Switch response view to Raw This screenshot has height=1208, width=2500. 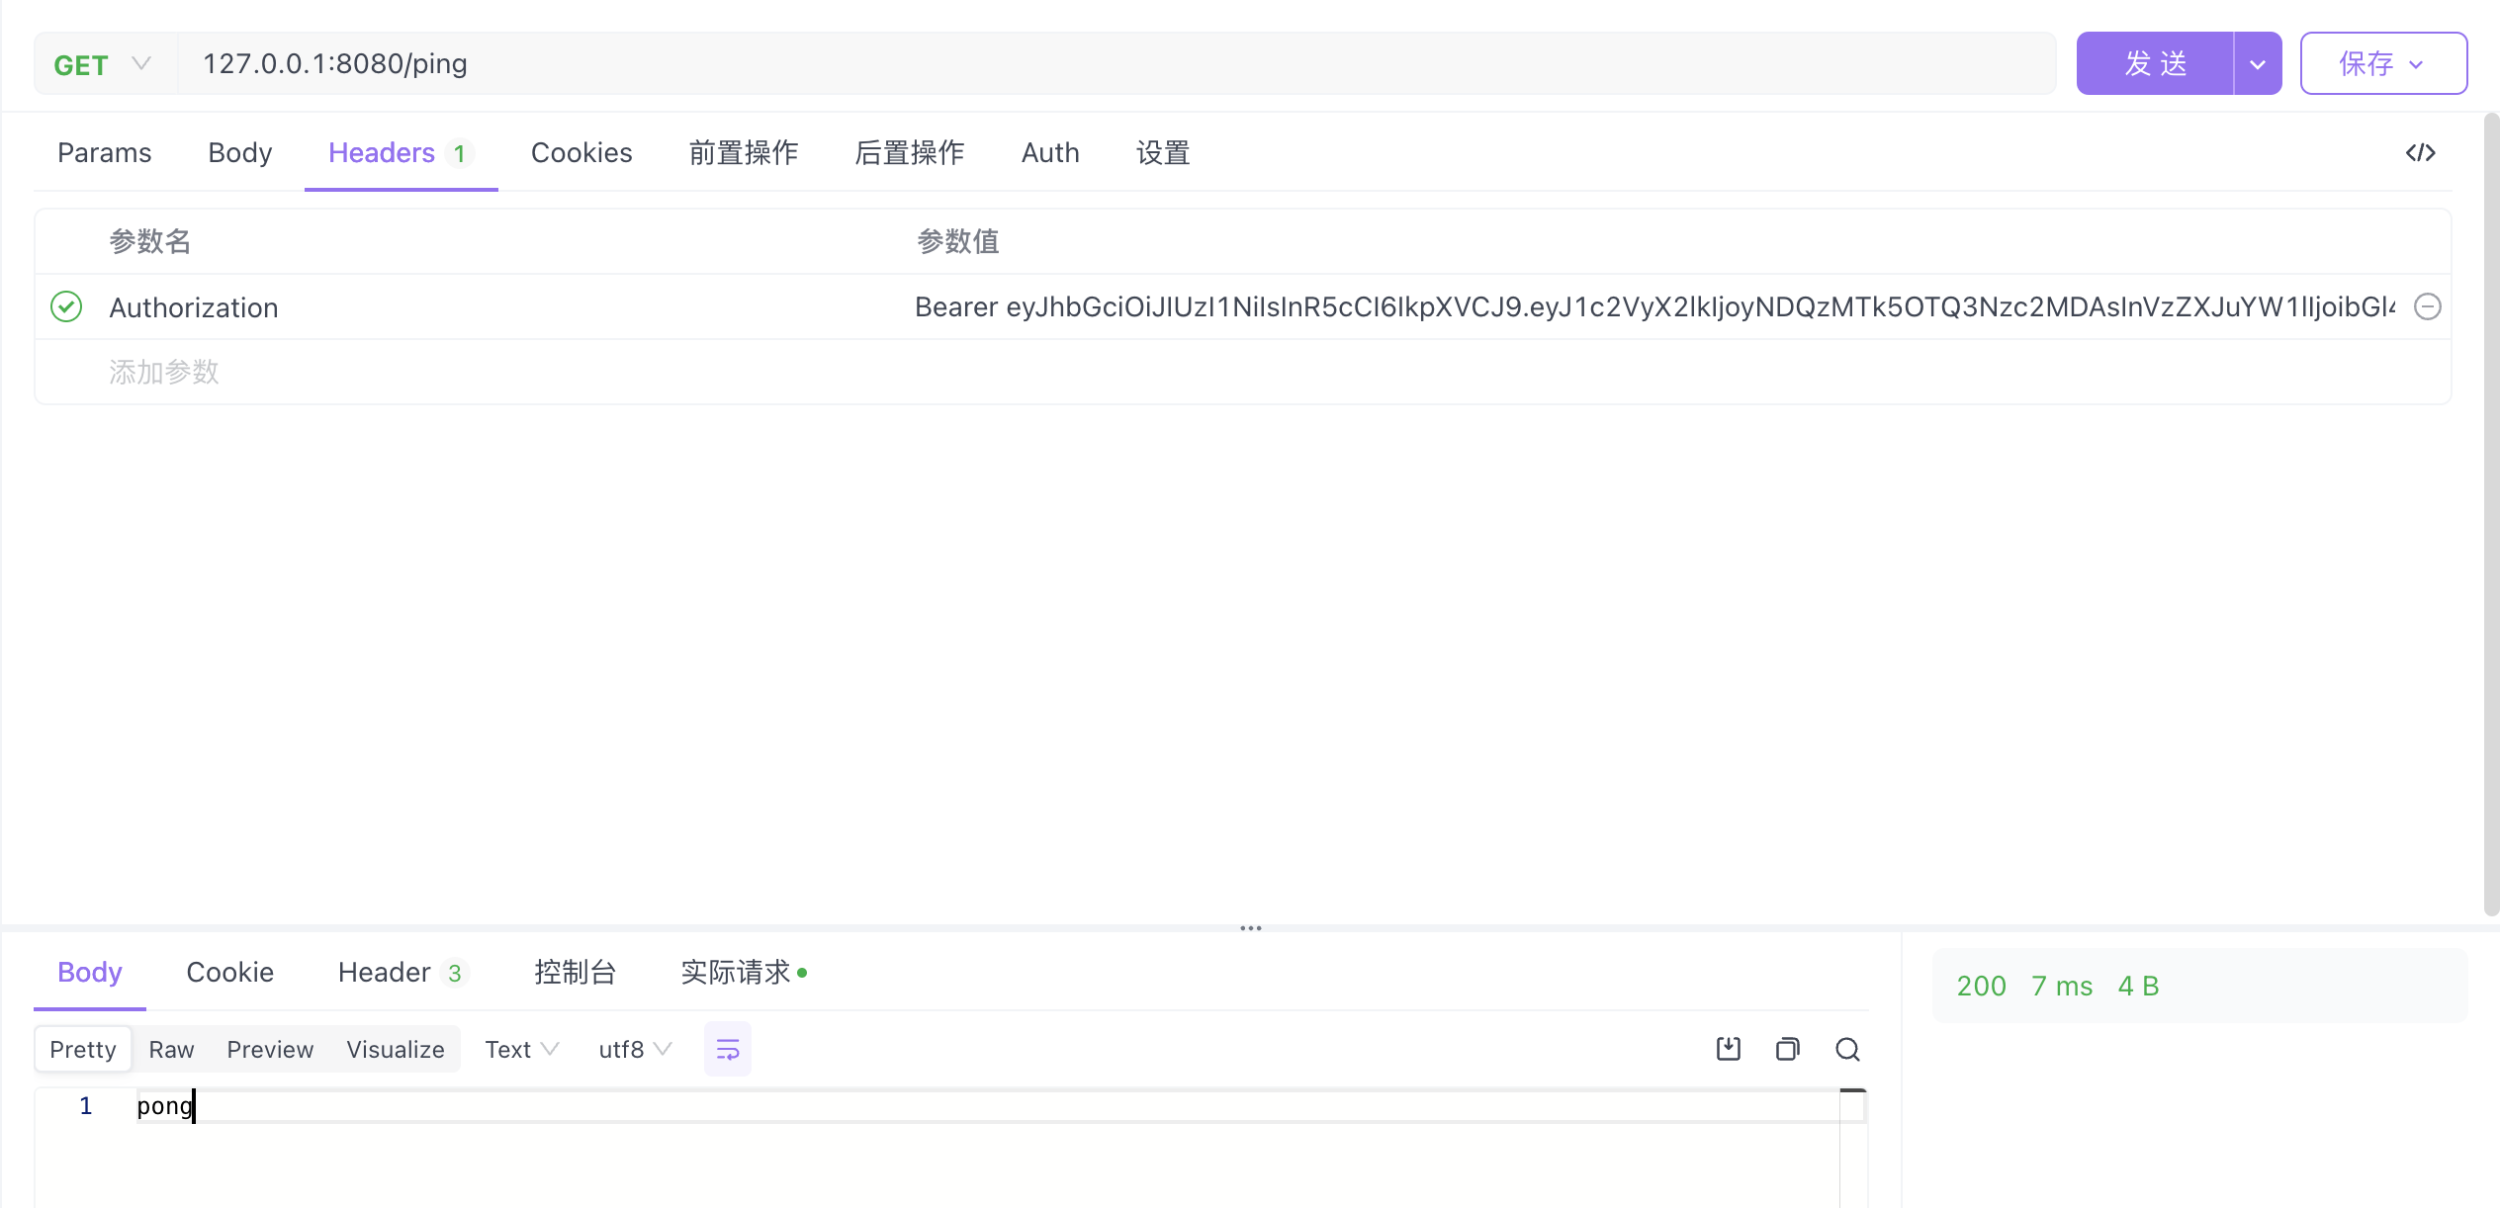(171, 1049)
